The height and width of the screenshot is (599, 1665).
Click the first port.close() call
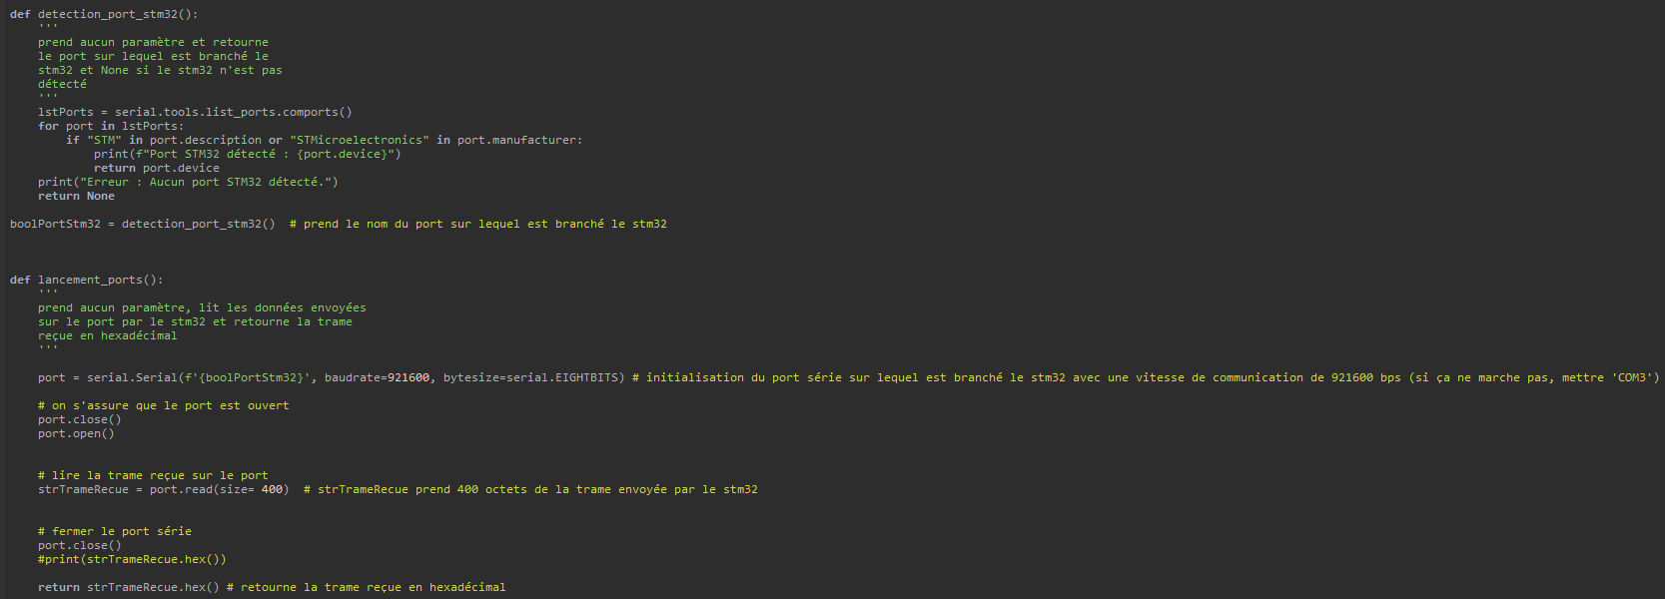pos(80,419)
